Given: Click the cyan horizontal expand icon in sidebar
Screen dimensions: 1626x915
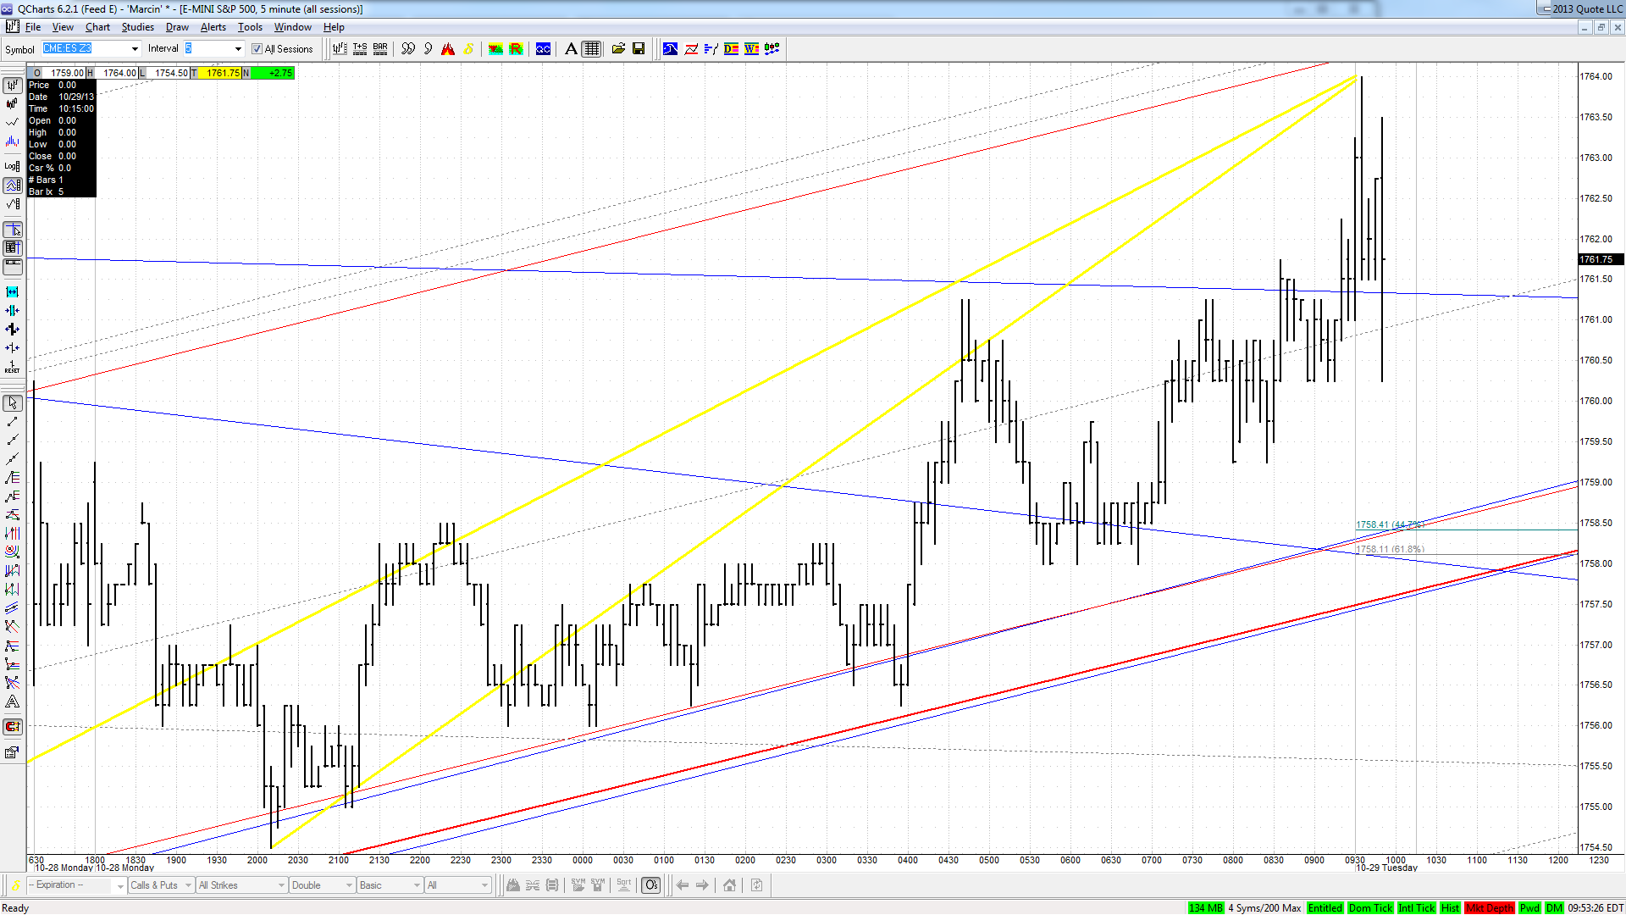Looking at the screenshot, I should tap(13, 292).
